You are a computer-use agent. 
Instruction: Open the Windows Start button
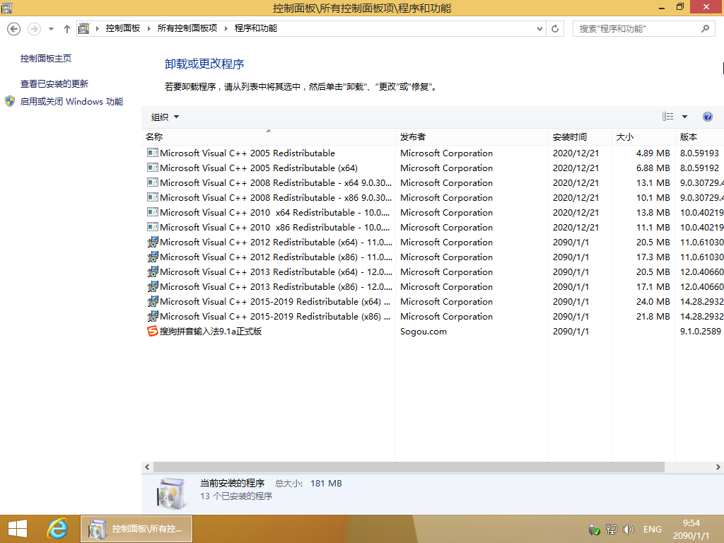pos(18,529)
